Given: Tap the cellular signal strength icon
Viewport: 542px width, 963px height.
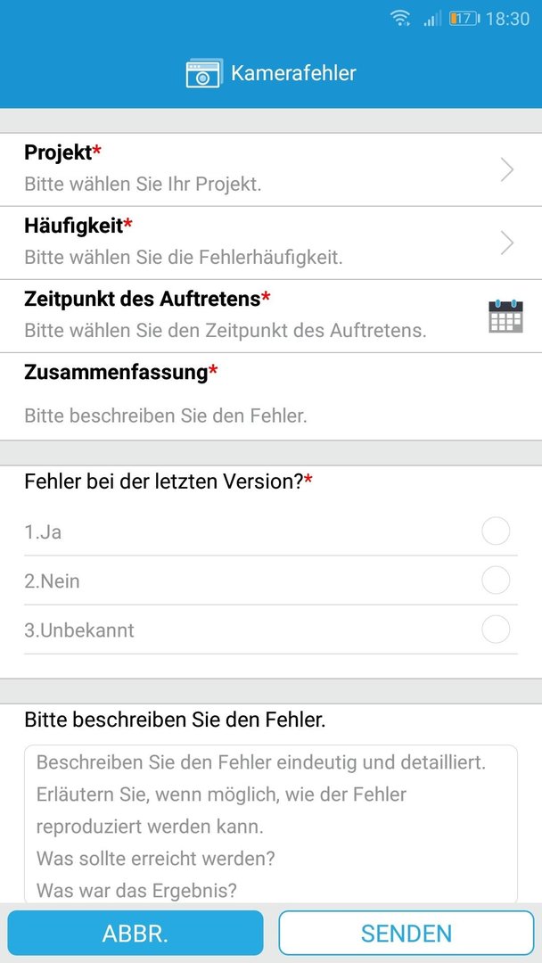Looking at the screenshot, I should click(432, 19).
